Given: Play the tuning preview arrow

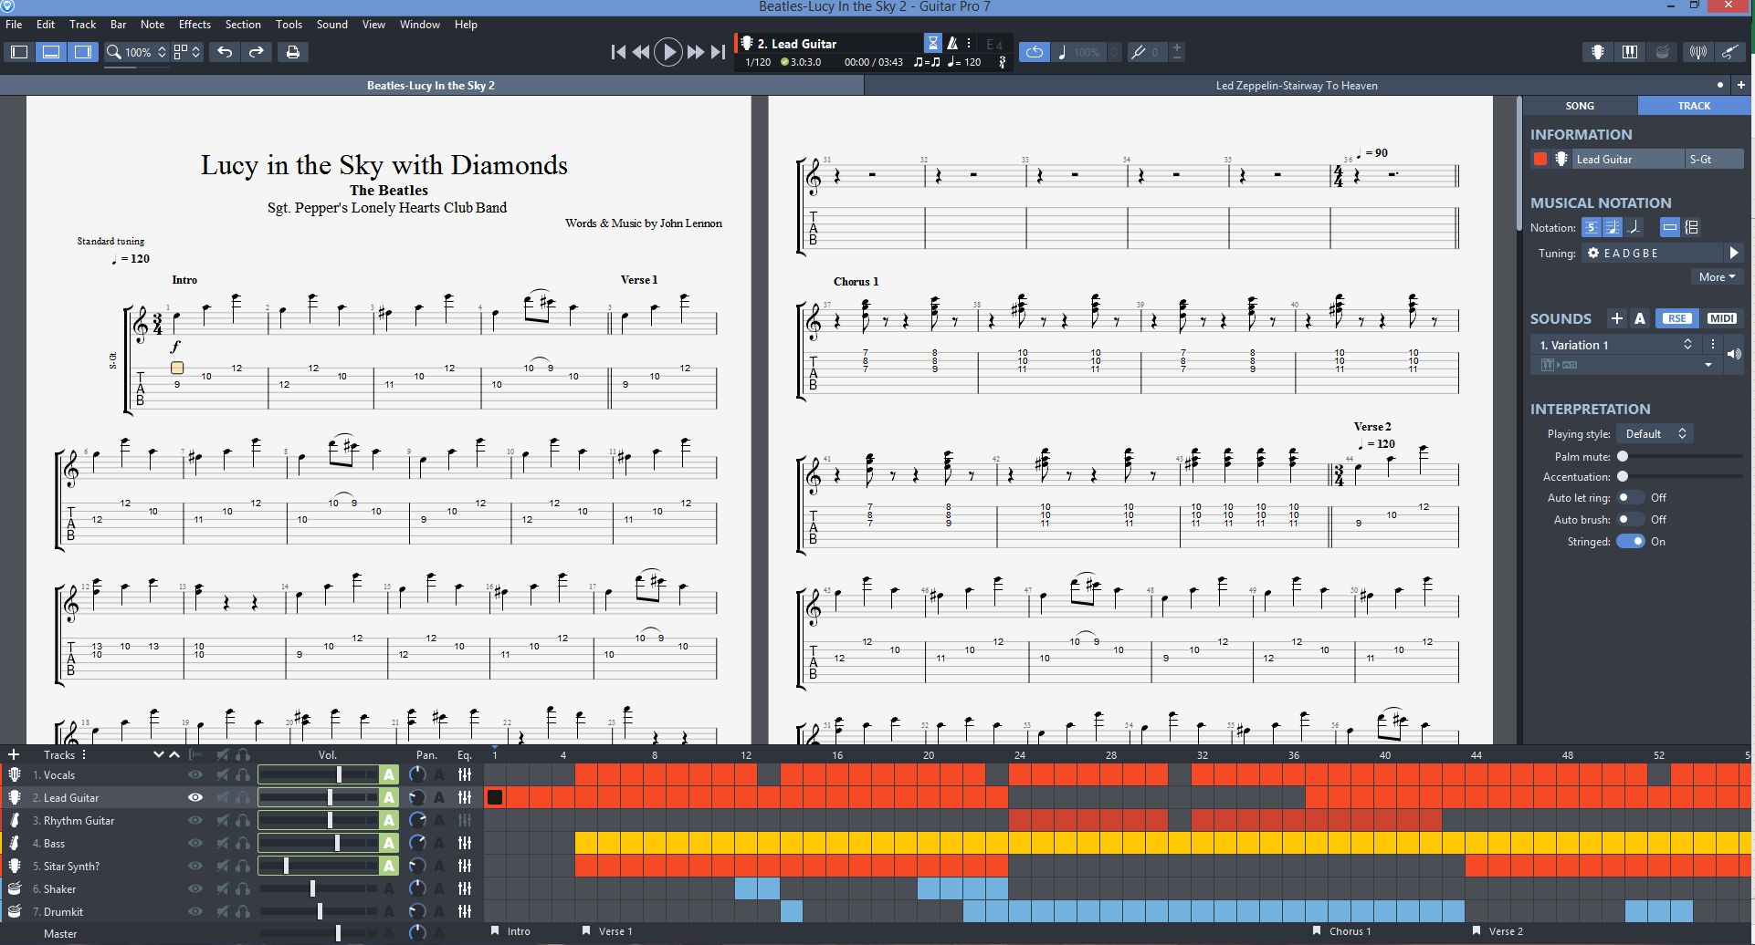Looking at the screenshot, I should point(1734,253).
